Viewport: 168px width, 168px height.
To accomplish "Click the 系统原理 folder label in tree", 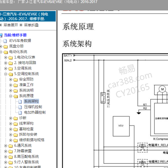I will coord(26,96).
